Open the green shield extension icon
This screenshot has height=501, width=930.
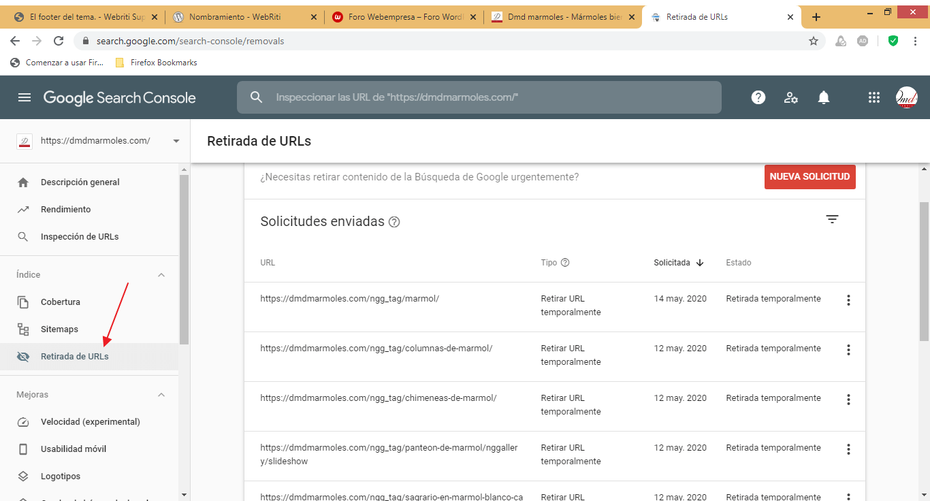click(x=893, y=41)
